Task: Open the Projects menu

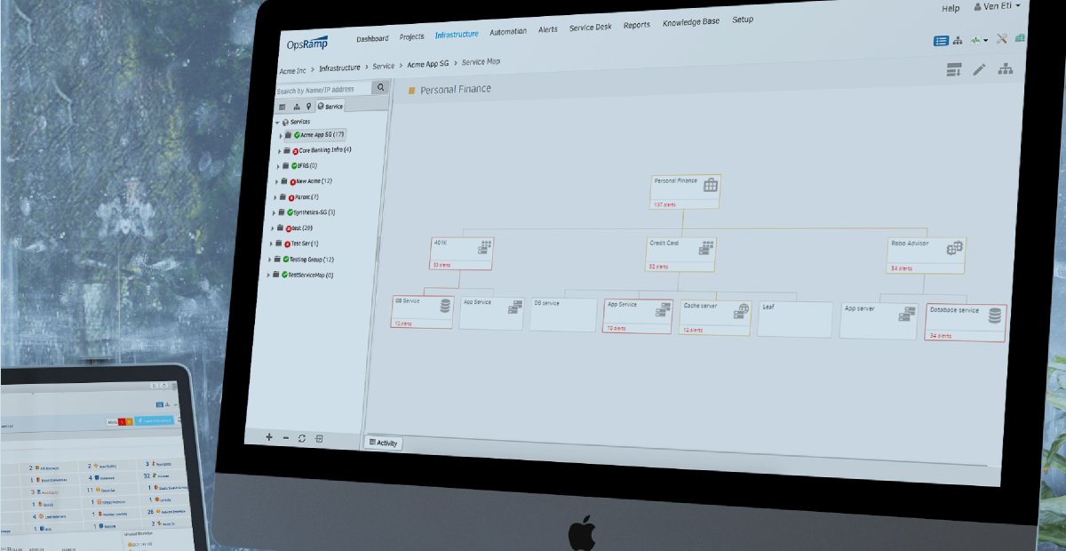Action: pyautogui.click(x=412, y=36)
